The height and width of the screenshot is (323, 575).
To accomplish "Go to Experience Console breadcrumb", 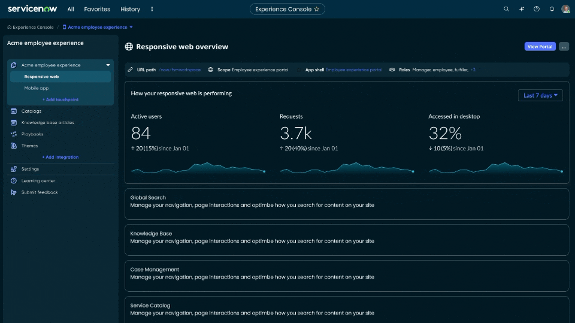I will click(x=33, y=27).
